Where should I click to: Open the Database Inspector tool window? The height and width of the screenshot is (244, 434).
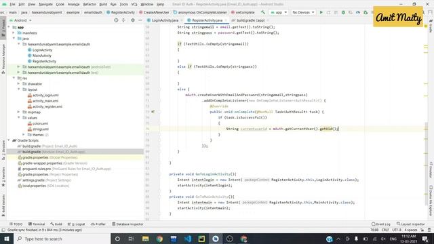click(x=127, y=224)
